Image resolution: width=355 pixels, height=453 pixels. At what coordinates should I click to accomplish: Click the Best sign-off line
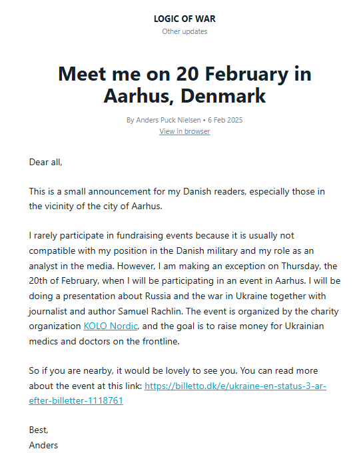(39, 430)
